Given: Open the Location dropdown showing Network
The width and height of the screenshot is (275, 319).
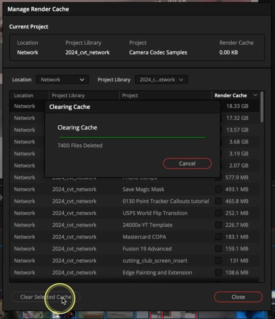Looking at the screenshot, I should pos(62,79).
